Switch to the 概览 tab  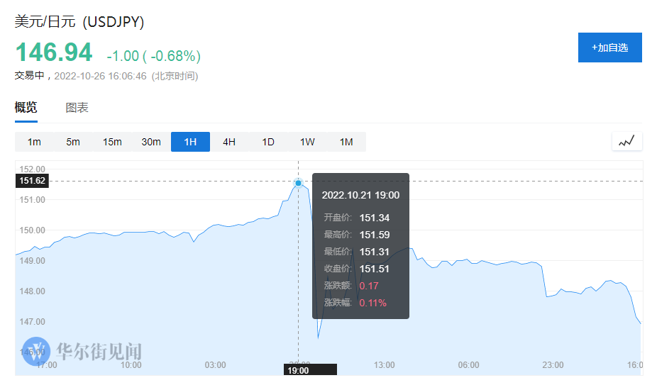pyautogui.click(x=26, y=108)
